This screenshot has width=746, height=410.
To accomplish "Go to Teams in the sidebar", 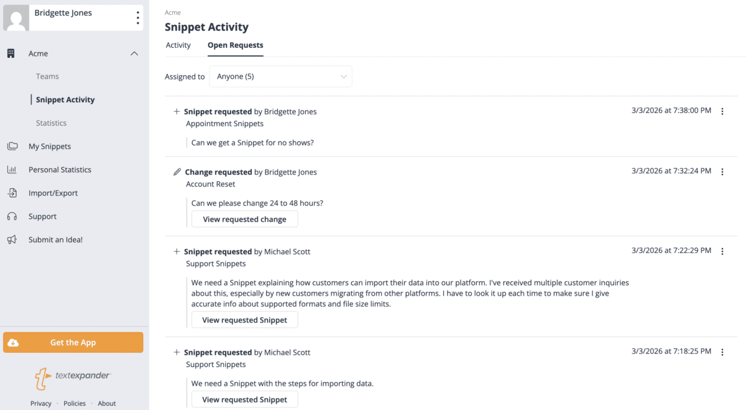I will (x=47, y=76).
